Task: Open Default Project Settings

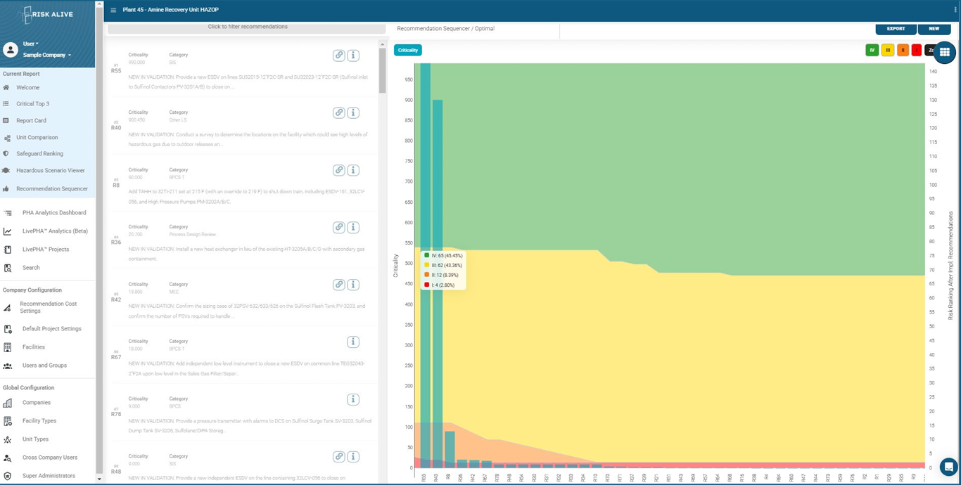Action: pos(52,329)
